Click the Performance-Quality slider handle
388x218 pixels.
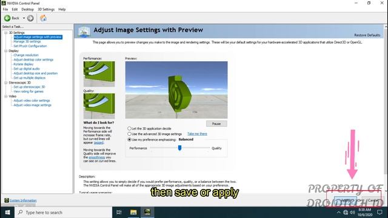pyautogui.click(x=179, y=148)
